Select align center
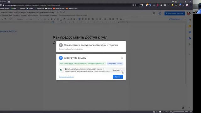The width and height of the screenshot is (201, 113). [83, 19]
